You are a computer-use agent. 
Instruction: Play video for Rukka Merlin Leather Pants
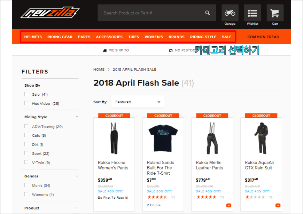pyautogui.click(x=229, y=205)
